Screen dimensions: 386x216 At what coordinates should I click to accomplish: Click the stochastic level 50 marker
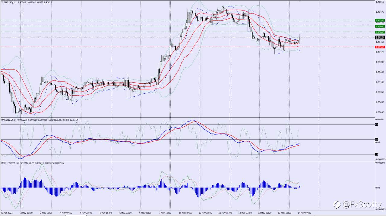[x=376, y=139]
